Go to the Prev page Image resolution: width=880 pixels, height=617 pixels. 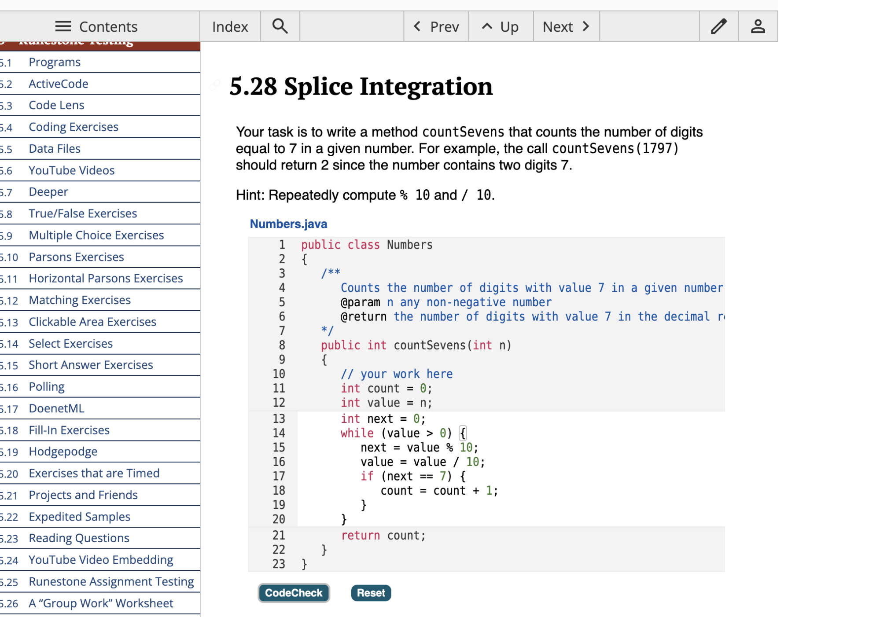[436, 26]
